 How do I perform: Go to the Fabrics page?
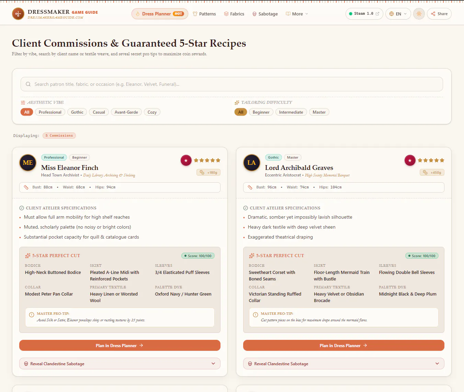click(234, 14)
